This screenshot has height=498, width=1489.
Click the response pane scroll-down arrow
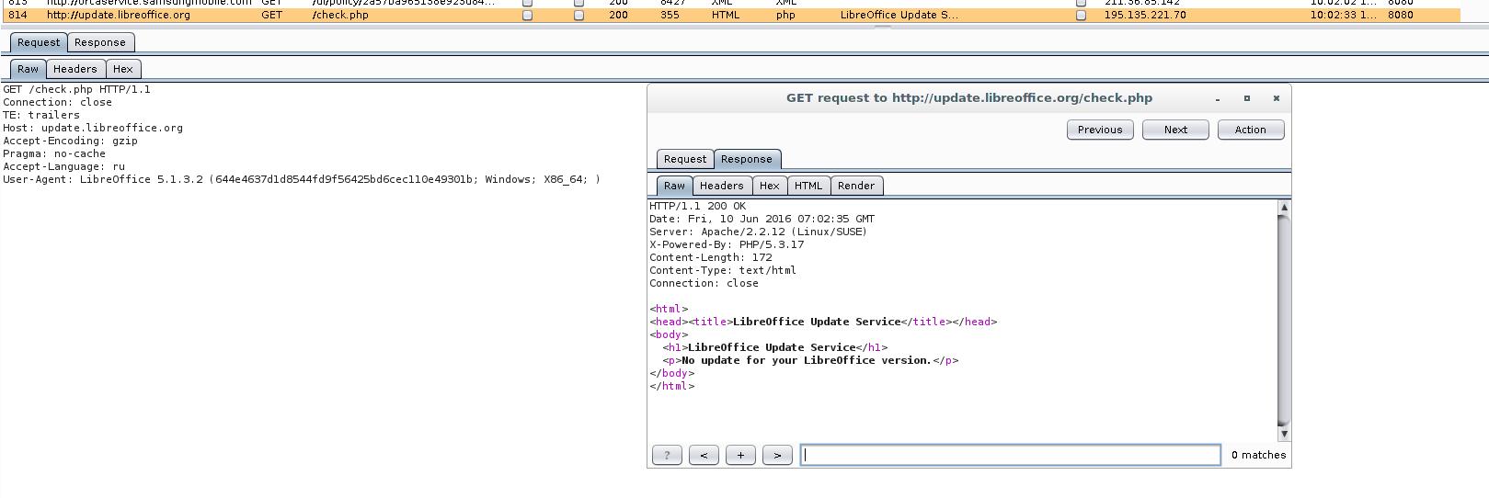click(1284, 433)
